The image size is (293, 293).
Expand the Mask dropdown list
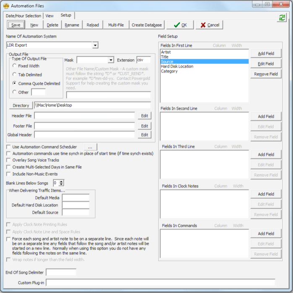click(x=111, y=60)
